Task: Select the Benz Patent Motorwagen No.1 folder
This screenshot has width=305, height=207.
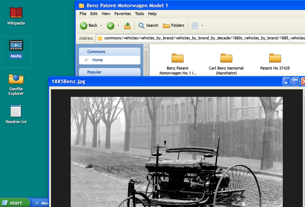Action: pos(178,64)
